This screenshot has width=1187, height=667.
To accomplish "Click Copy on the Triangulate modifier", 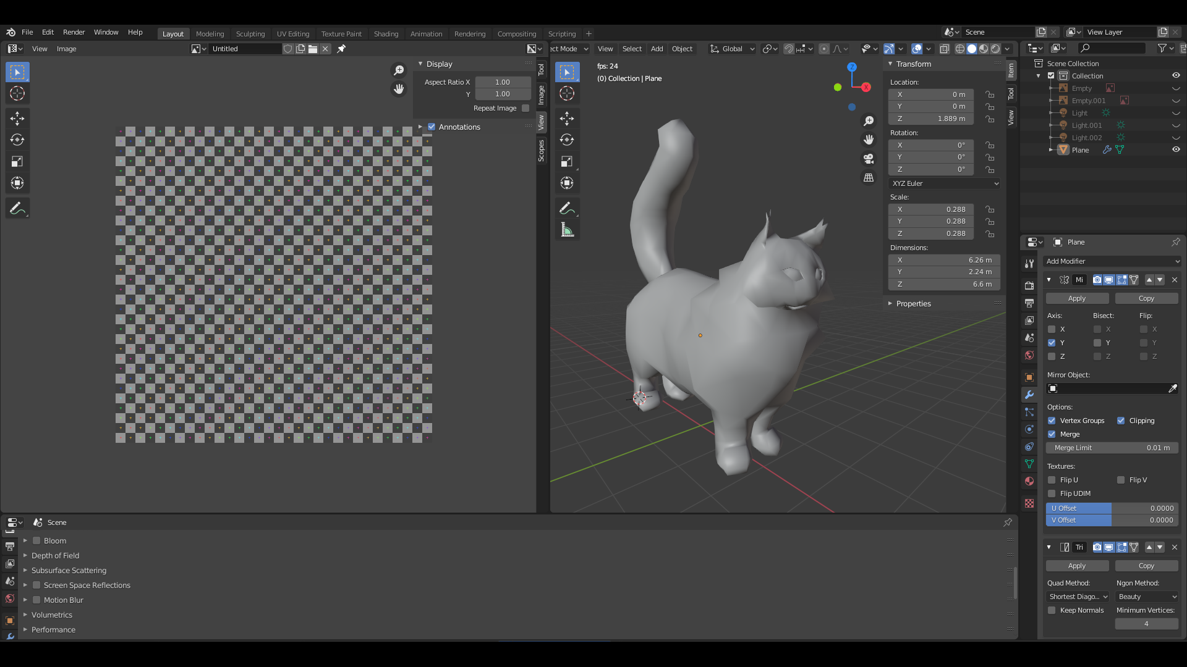I will click(1146, 566).
